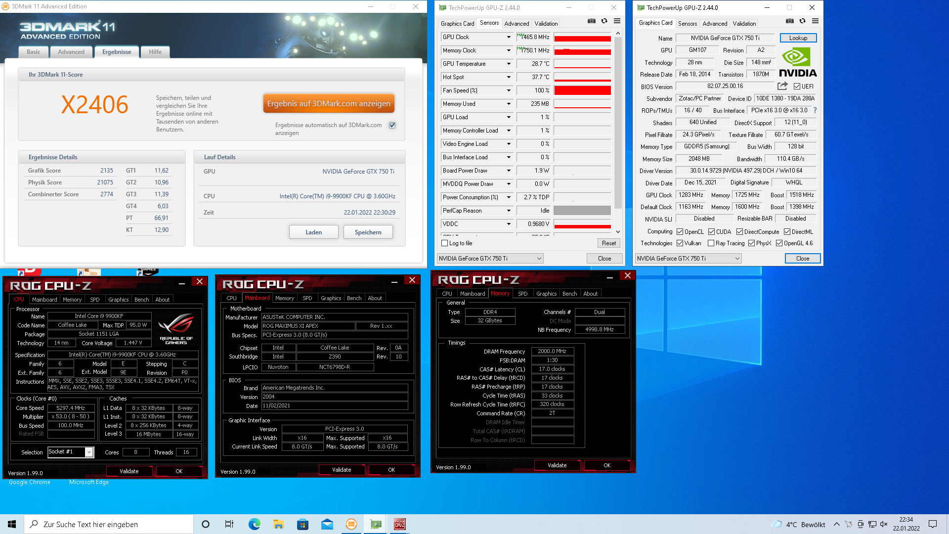Image resolution: width=949 pixels, height=534 pixels.
Task: Open Cortana circle icon on taskbar
Action: pyautogui.click(x=206, y=524)
